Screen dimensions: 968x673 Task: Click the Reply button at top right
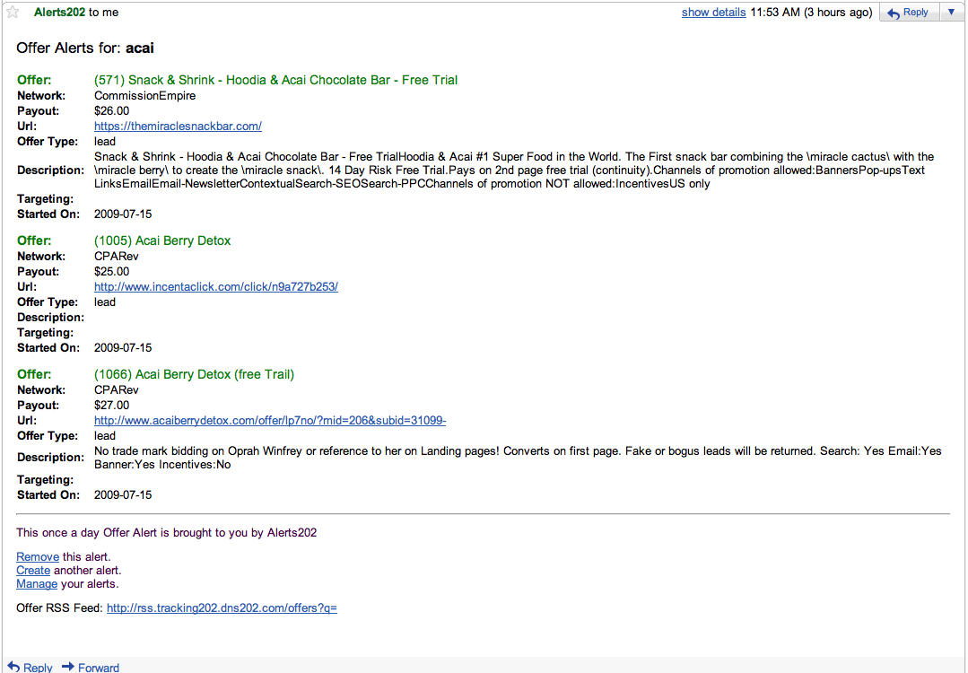click(910, 13)
